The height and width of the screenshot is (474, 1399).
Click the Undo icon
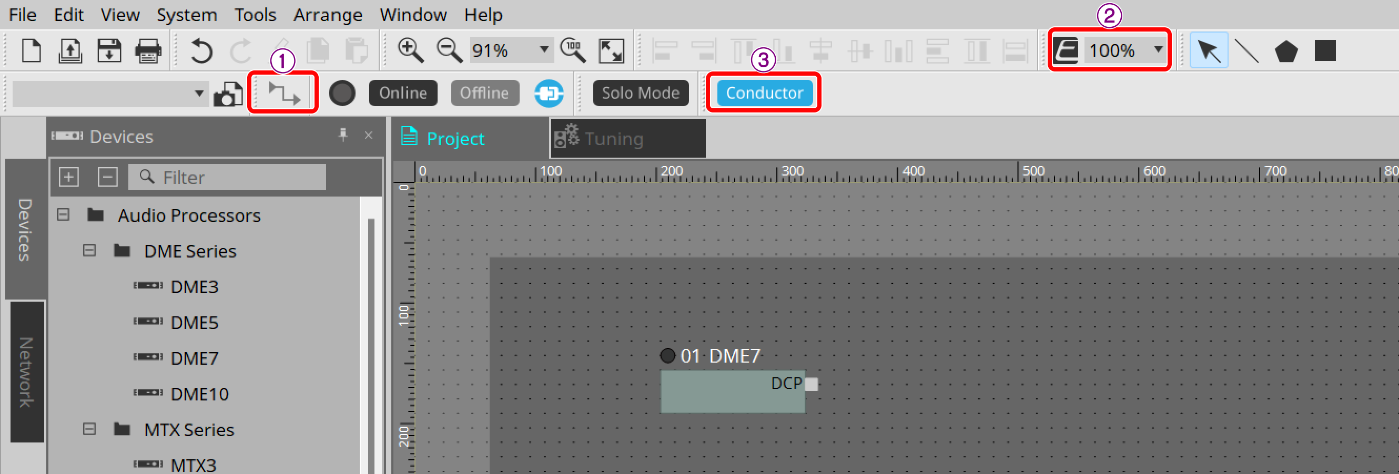pyautogui.click(x=201, y=50)
